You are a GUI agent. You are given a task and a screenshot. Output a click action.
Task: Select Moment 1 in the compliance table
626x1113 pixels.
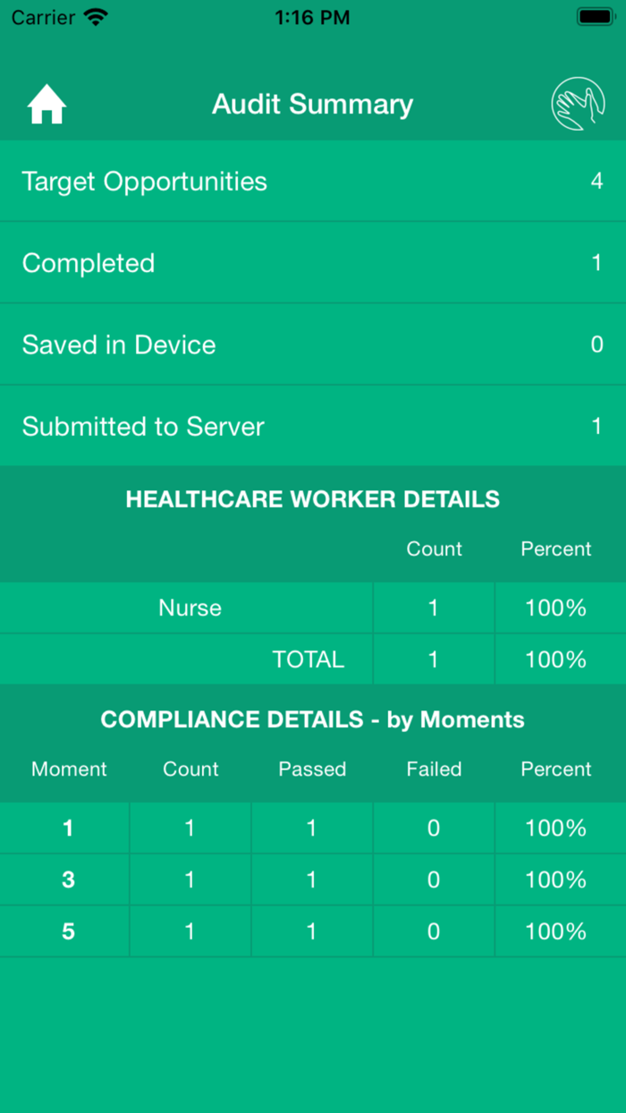[x=67, y=828]
